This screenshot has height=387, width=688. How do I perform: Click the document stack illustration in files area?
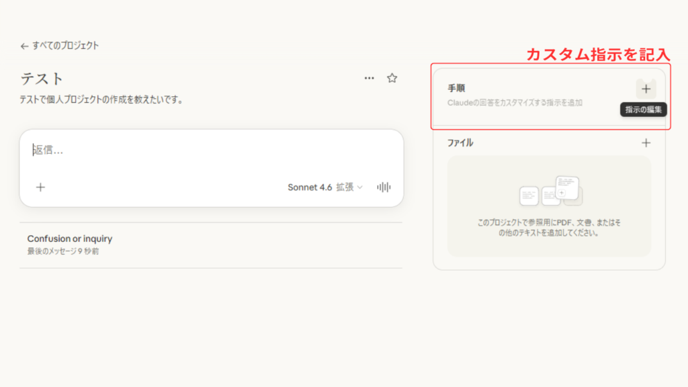click(550, 191)
